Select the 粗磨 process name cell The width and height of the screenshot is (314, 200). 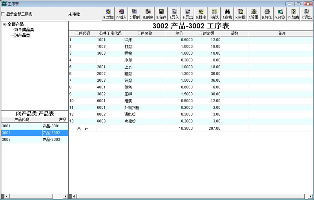(144, 74)
